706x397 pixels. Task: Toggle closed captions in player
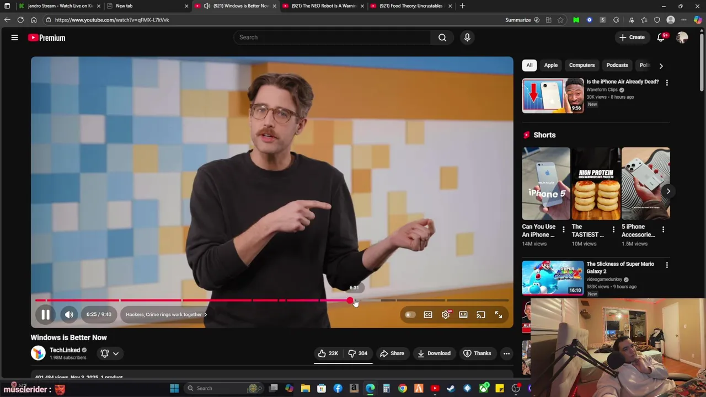click(428, 315)
